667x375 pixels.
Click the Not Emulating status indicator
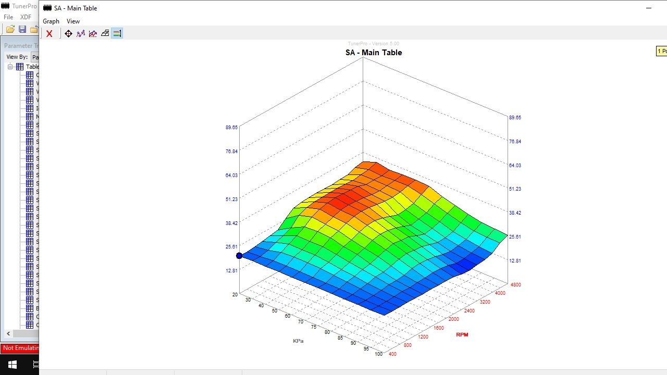pos(20,348)
